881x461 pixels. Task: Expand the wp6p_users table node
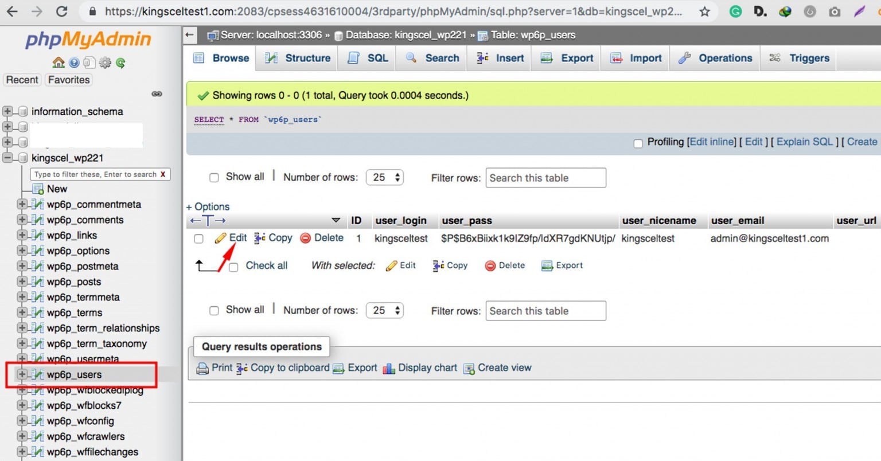22,374
